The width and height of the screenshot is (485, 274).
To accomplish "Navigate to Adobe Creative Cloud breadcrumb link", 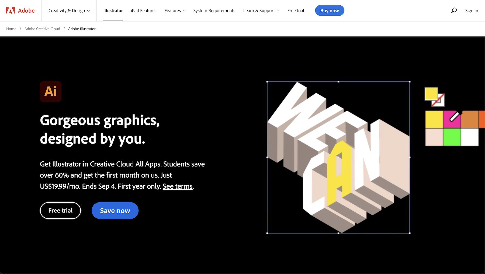I will pyautogui.click(x=42, y=29).
